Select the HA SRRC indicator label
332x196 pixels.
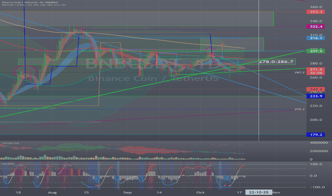8,164
